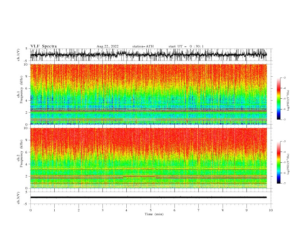Select the ch.2 "Frequency (kHz)" axis label
The height and width of the screenshot is (236, 305).
point(21,153)
